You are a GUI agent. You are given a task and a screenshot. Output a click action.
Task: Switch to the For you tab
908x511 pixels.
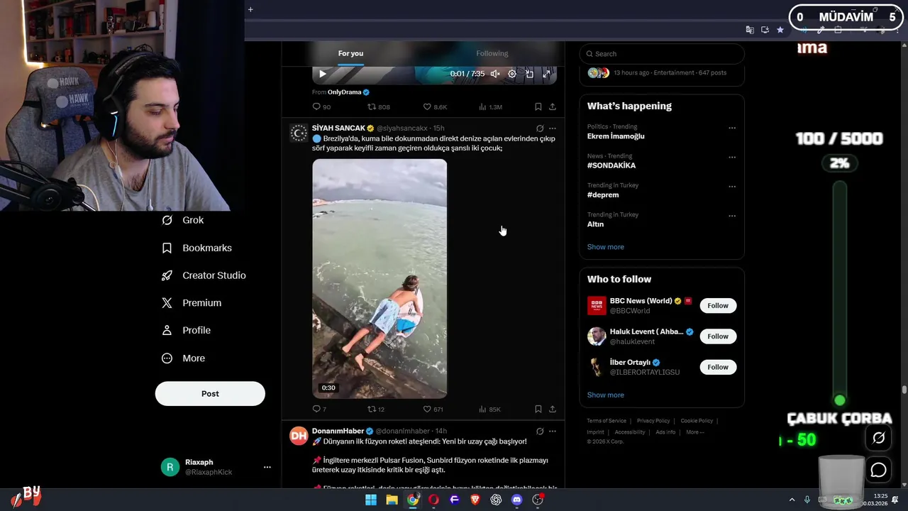[350, 53]
